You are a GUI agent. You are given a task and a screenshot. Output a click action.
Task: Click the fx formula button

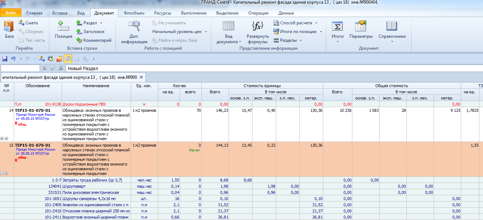click(x=61, y=68)
